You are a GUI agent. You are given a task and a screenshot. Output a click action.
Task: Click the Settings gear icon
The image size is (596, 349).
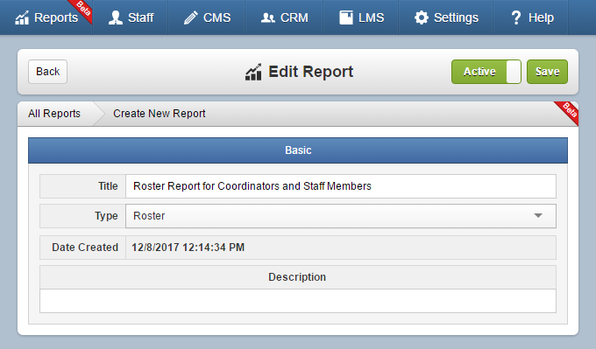point(422,17)
